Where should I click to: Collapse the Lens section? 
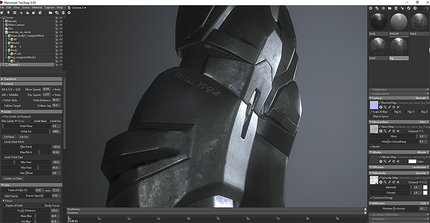[32, 185]
